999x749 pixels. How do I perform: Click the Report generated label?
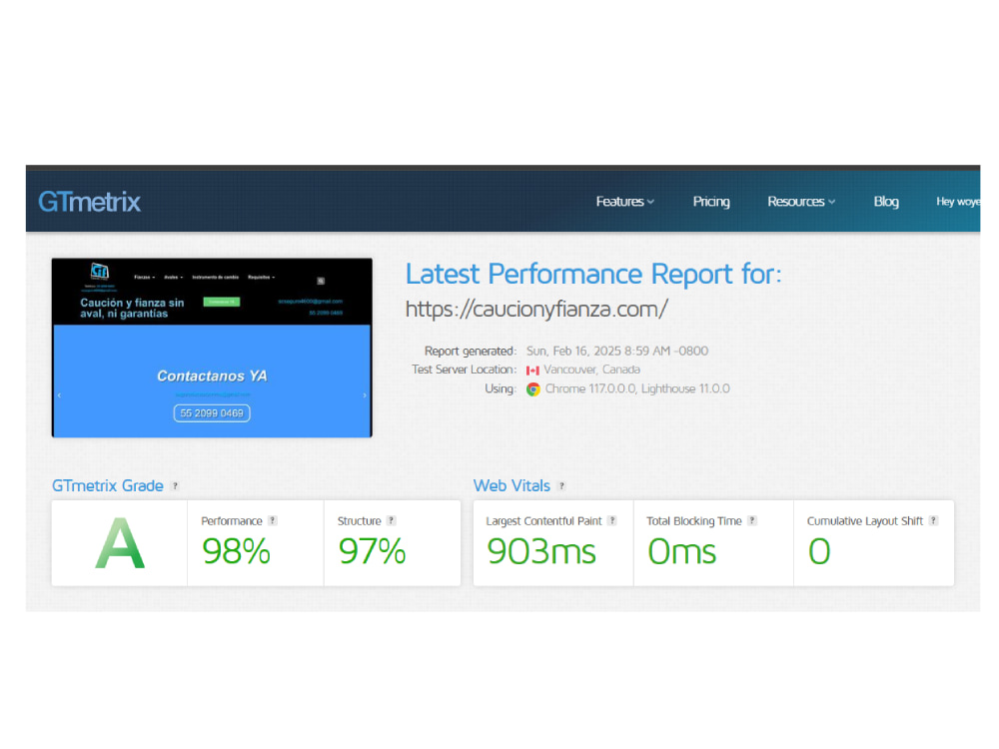(x=471, y=351)
